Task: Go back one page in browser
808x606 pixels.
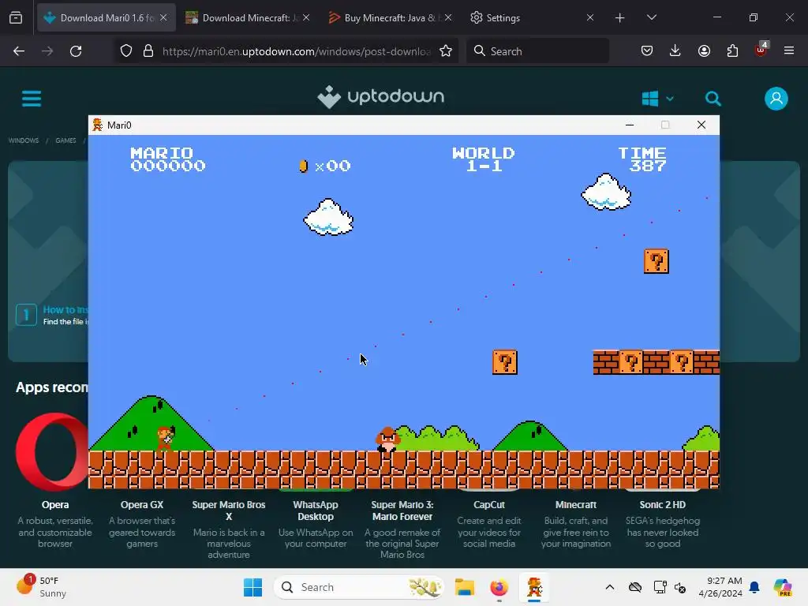Action: tap(19, 51)
